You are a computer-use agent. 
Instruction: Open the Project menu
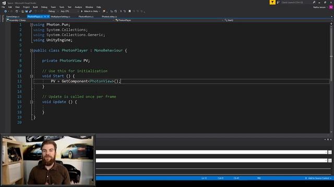[26, 7]
